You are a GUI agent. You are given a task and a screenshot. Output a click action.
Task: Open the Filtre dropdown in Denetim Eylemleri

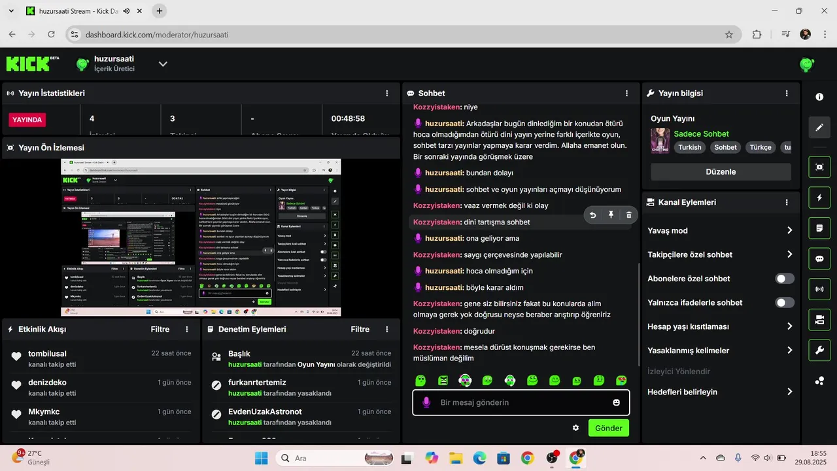coord(360,330)
